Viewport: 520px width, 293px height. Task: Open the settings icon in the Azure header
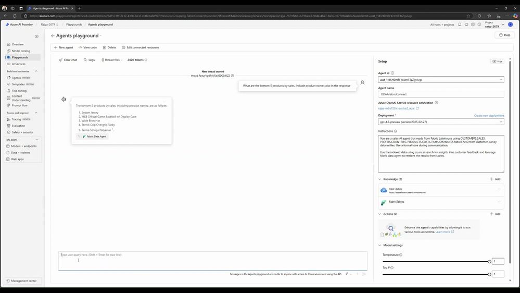tap(473, 25)
